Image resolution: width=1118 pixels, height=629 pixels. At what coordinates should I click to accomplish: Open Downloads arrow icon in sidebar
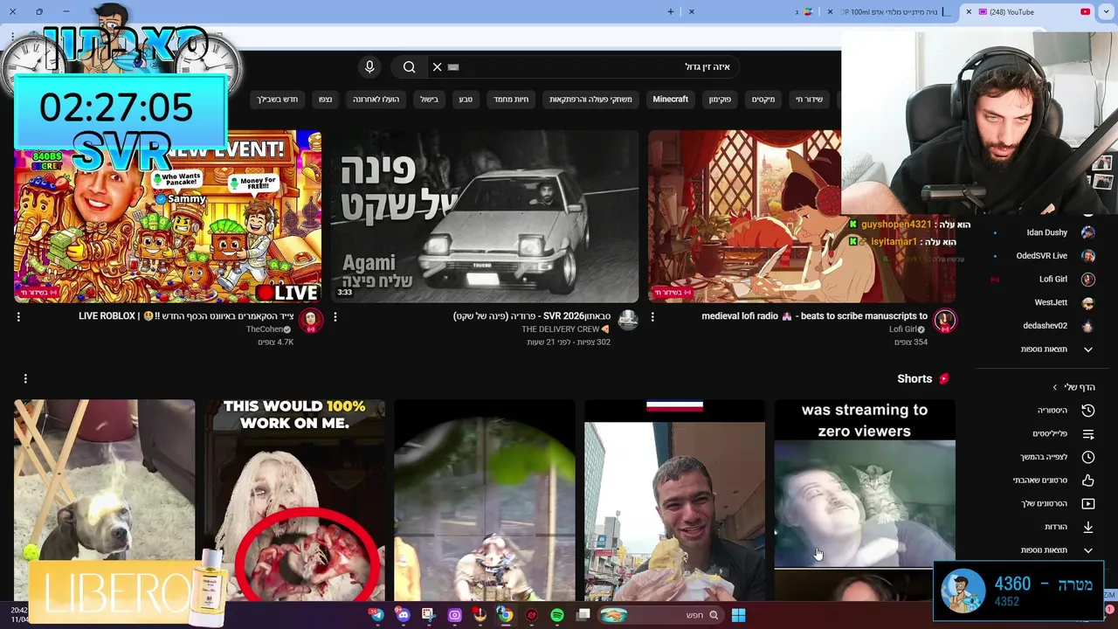coord(1087,527)
